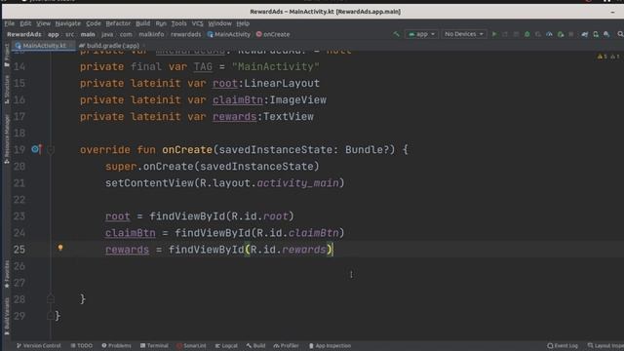The image size is (624, 351).
Task: Click the app breadcrumb segment
Action: click(x=54, y=35)
